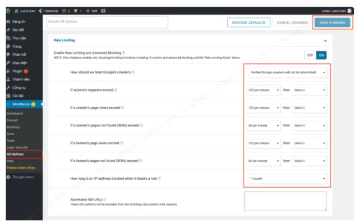Screen dimensions: 361x224
Task: Click the Allowlisted 404 URLs text area
Action: [285, 201]
